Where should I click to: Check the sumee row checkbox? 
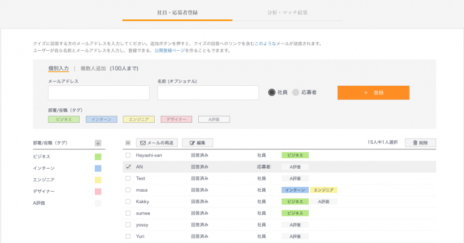click(128, 213)
